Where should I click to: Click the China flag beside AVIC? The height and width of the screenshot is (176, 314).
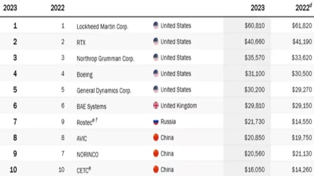156,138
